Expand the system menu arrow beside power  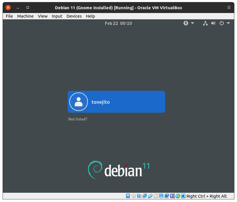click(x=228, y=23)
